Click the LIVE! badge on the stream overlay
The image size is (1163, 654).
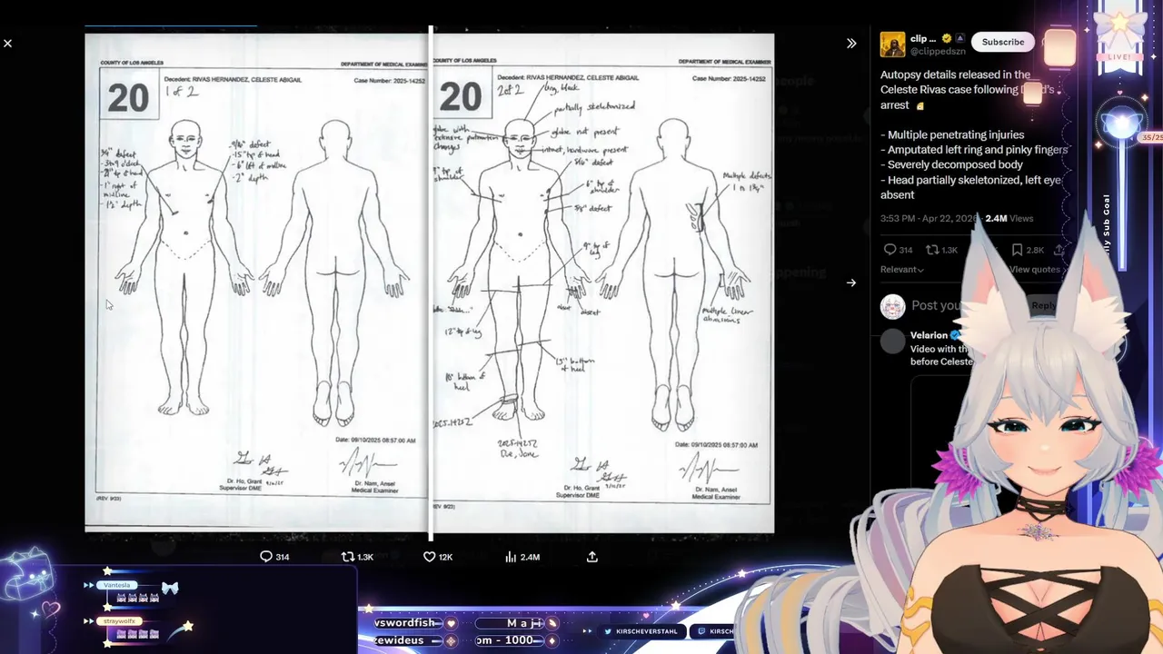point(1121,55)
